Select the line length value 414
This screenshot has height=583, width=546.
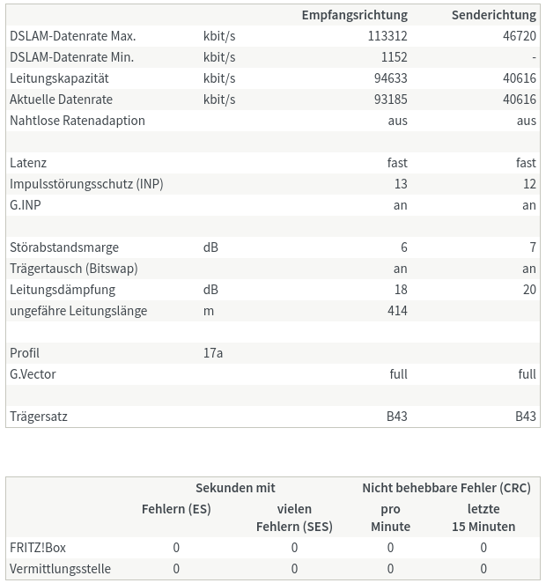397,311
